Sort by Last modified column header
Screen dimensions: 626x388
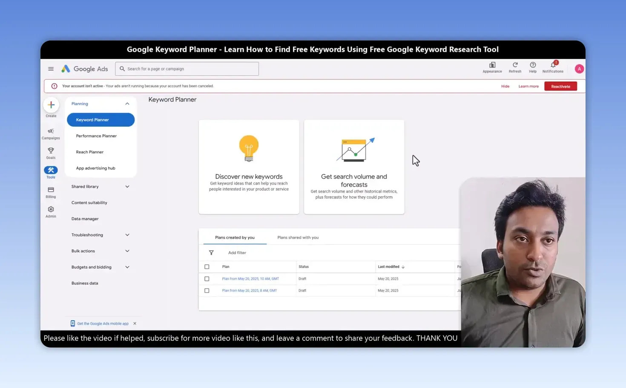click(388, 267)
